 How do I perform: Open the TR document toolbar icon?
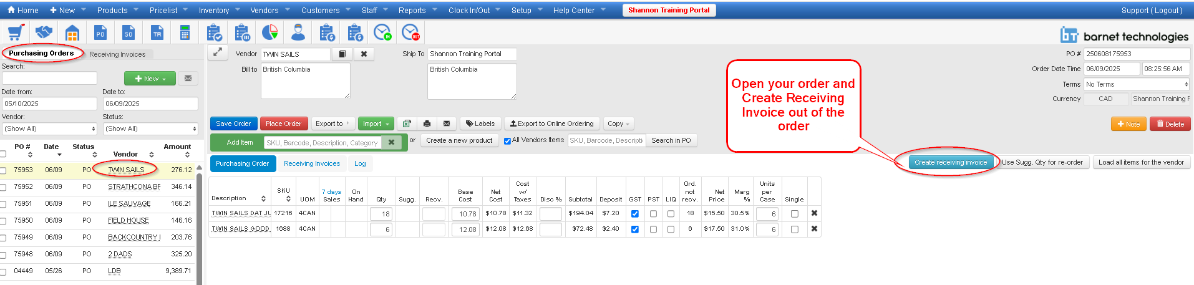(157, 32)
